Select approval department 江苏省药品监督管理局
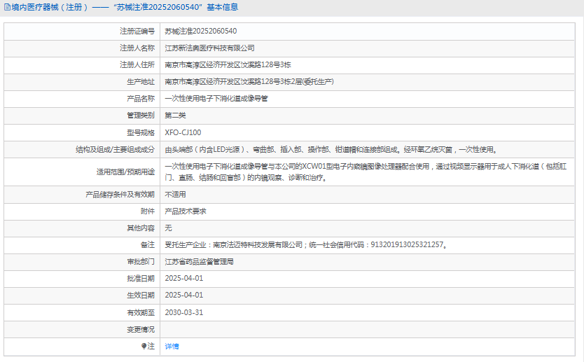Screen dimensions: 584x362 200,262
